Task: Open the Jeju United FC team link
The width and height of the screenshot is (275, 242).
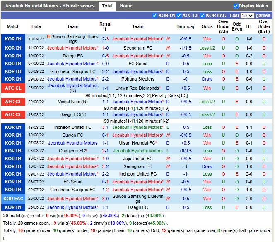Action: coord(138,159)
